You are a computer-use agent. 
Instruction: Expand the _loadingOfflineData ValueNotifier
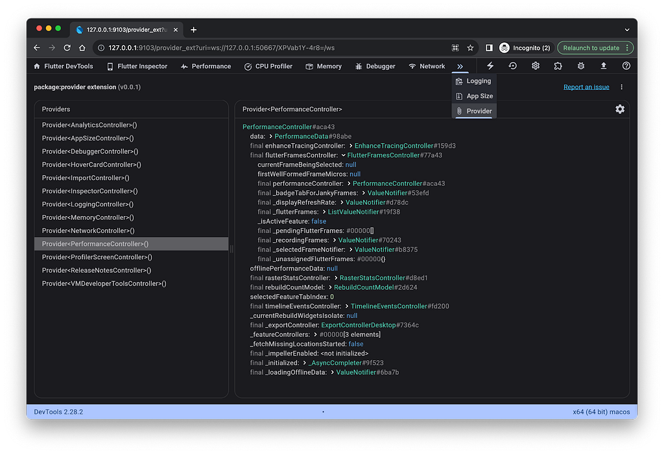pos(332,372)
